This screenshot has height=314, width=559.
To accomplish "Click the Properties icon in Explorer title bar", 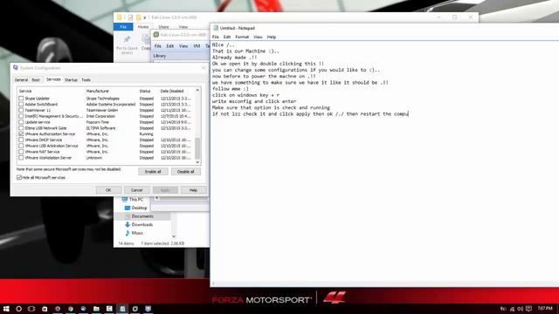I will pos(130,17).
